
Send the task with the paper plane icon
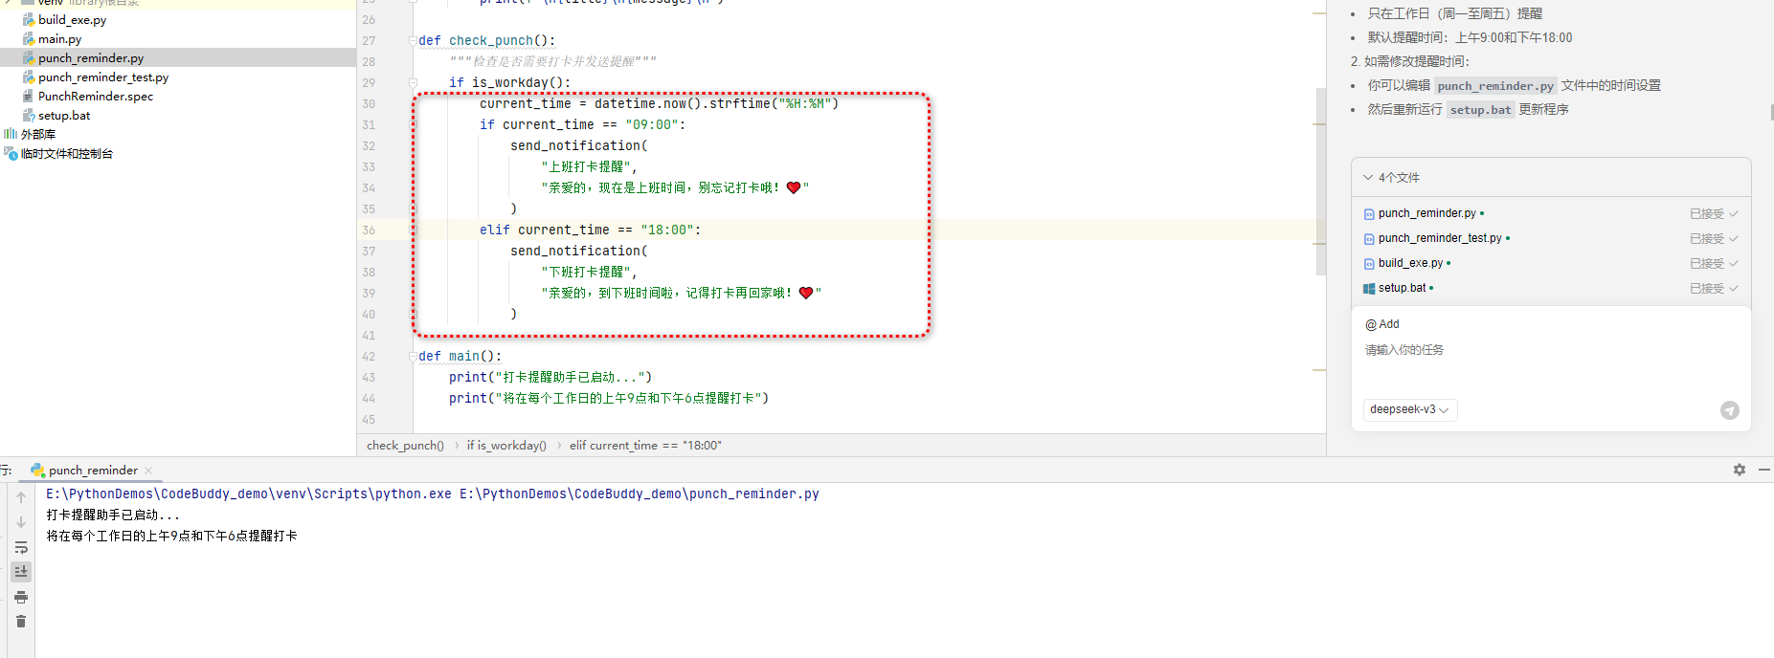[x=1729, y=410]
